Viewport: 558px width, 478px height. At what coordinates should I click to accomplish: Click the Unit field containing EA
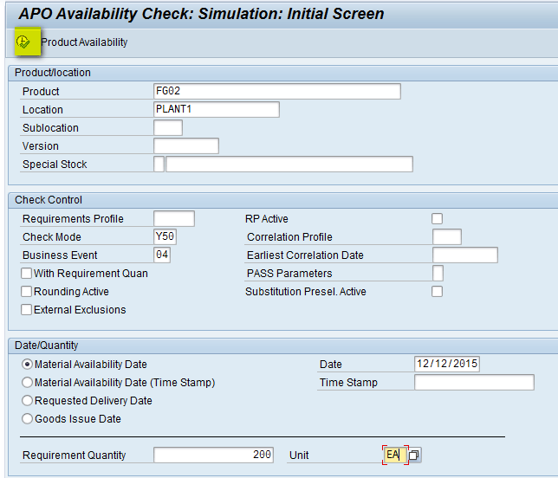pyautogui.click(x=395, y=455)
